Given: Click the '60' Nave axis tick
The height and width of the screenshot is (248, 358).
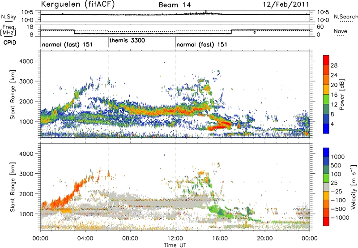Looking at the screenshot, I should point(320,27).
